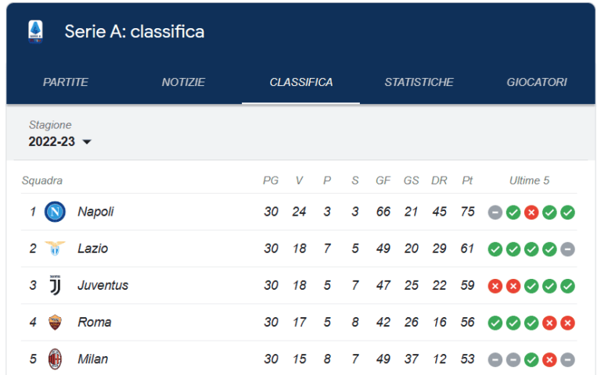Click the Roma club crest
The image size is (601, 375).
point(55,322)
